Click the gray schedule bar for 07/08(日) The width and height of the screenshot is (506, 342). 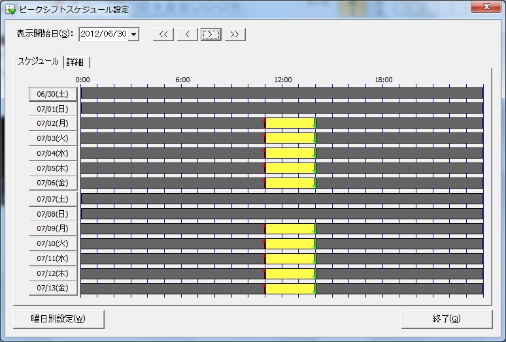[282, 213]
